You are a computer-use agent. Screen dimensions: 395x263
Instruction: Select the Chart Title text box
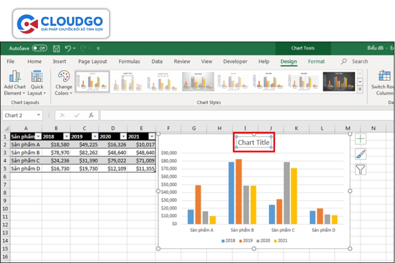[254, 142]
